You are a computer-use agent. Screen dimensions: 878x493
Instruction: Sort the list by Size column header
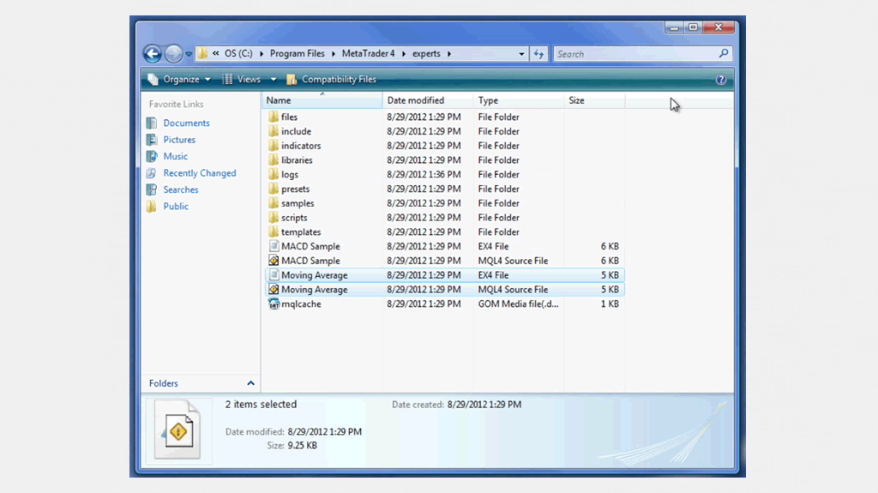click(x=576, y=100)
